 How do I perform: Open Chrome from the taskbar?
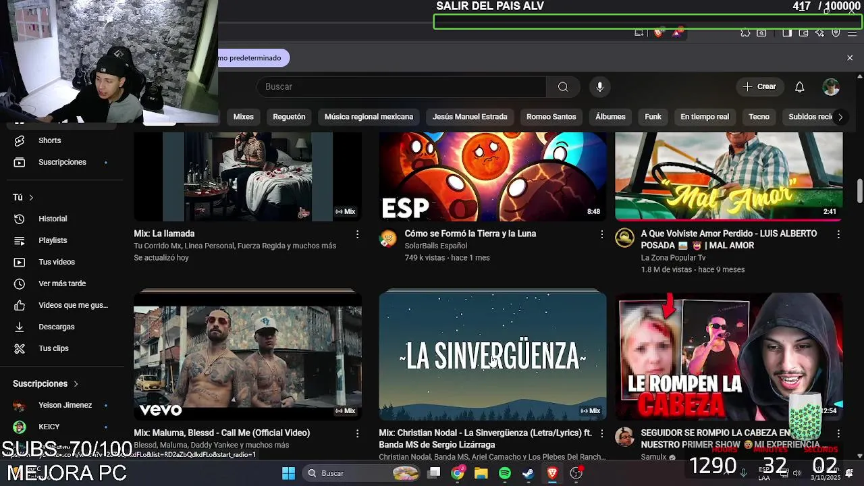point(458,473)
